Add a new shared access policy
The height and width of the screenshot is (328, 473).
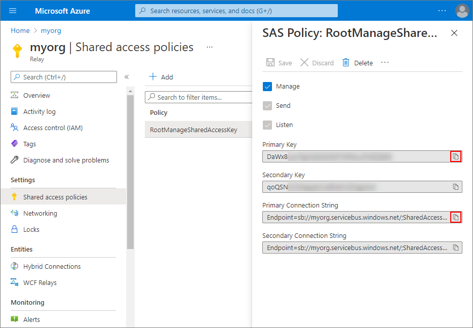pos(161,77)
